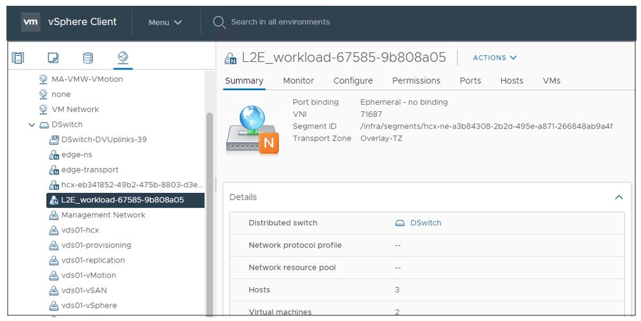641x321 pixels.
Task: Open the Storage inventory view icon
Action: 88,57
